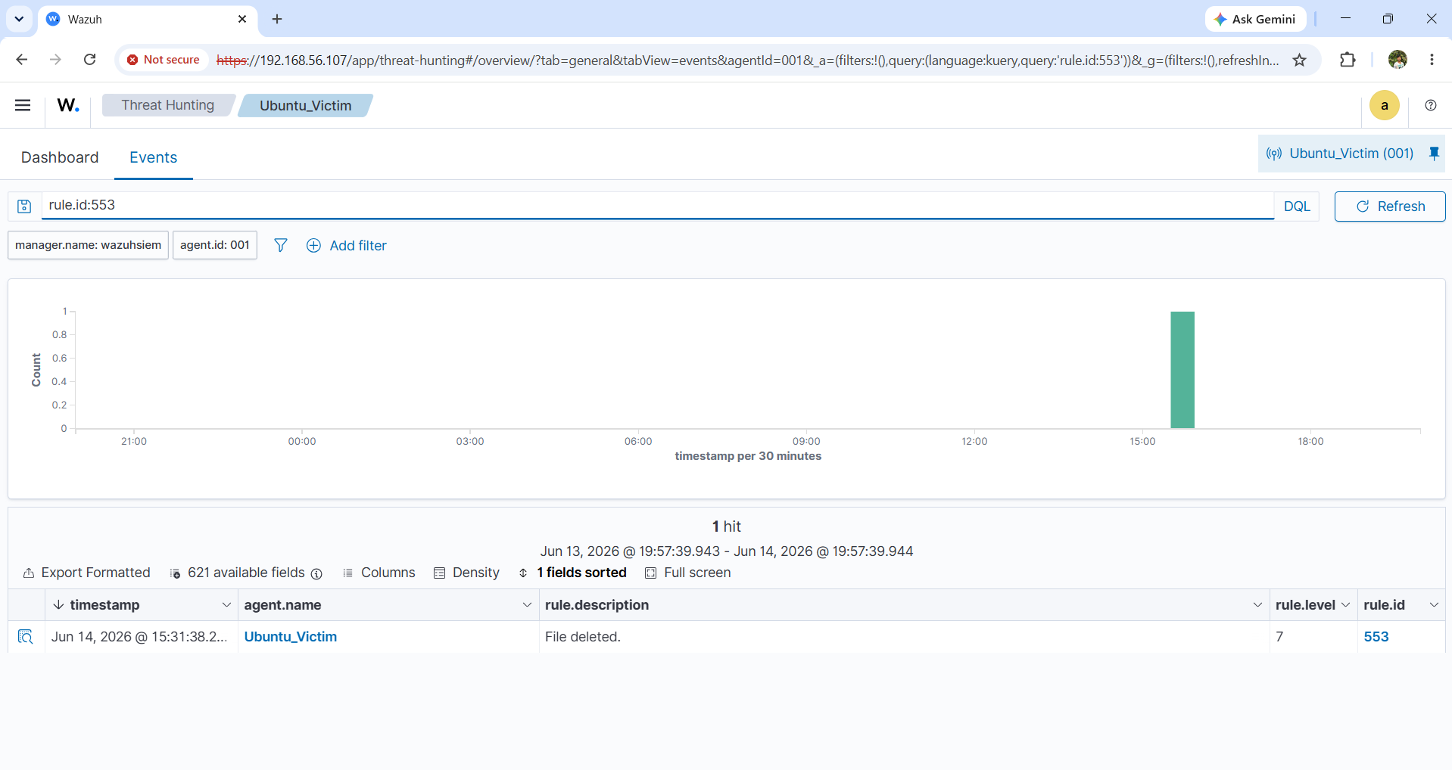Focus the rule.id:553 query bar

(657, 205)
